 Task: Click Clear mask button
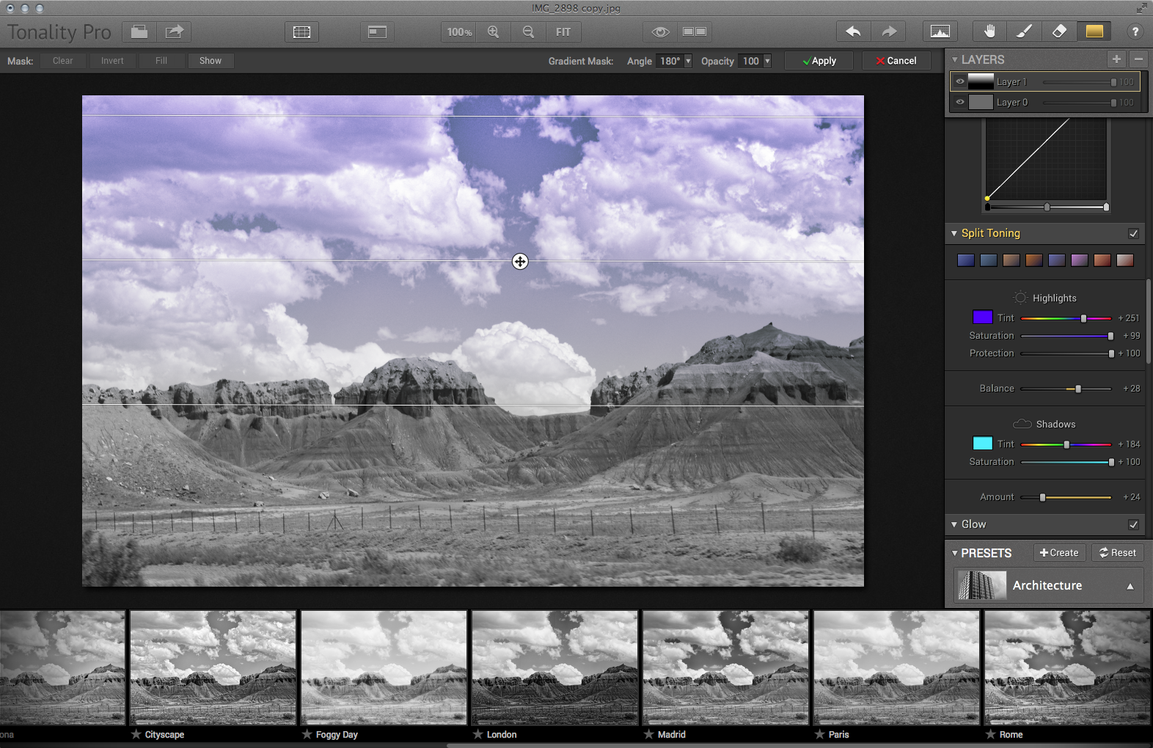point(62,61)
